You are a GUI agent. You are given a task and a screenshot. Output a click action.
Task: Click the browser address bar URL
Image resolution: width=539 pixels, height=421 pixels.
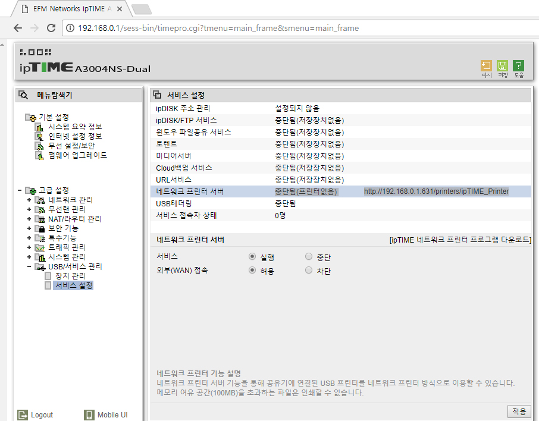pos(218,28)
